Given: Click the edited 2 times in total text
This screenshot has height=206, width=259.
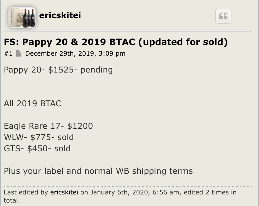Looking at the screenshot, I should 210,192.
